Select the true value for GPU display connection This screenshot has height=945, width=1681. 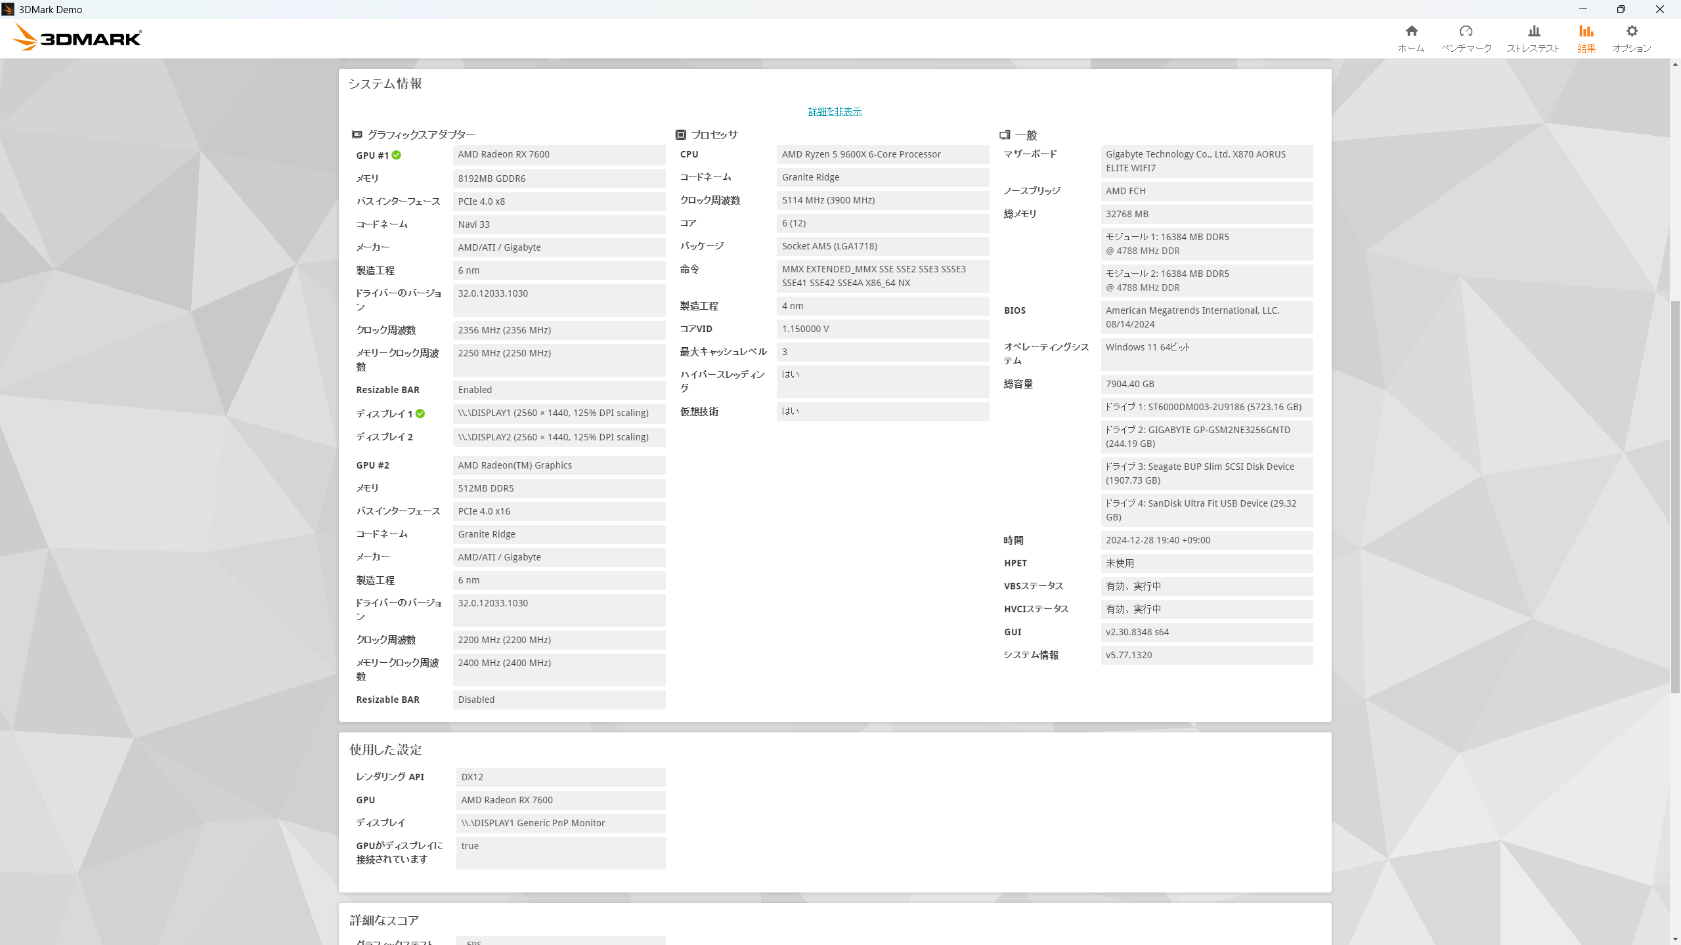coord(561,853)
